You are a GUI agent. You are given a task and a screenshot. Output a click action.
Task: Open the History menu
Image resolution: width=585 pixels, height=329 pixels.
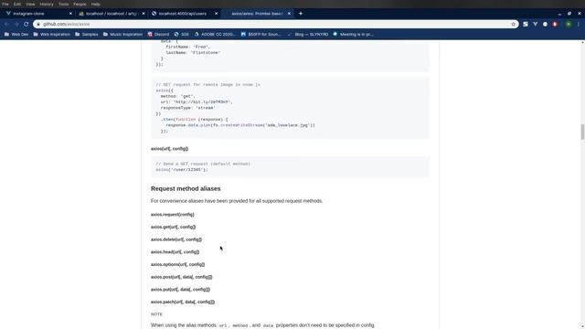pyautogui.click(x=47, y=4)
